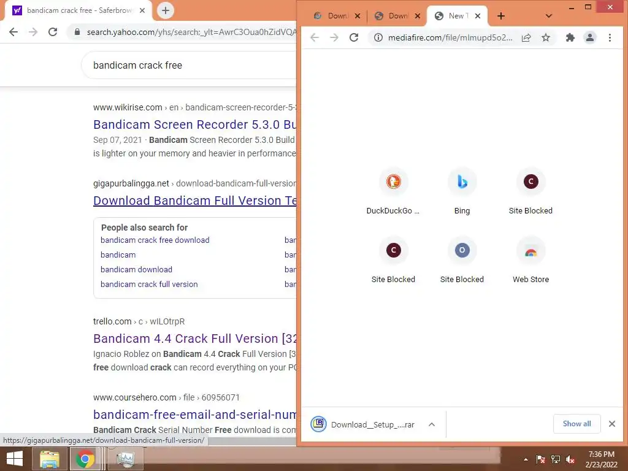Close the New Tab tab
The height and width of the screenshot is (471, 628).
477,16
